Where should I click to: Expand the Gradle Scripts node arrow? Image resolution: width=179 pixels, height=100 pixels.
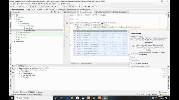pos(12,41)
